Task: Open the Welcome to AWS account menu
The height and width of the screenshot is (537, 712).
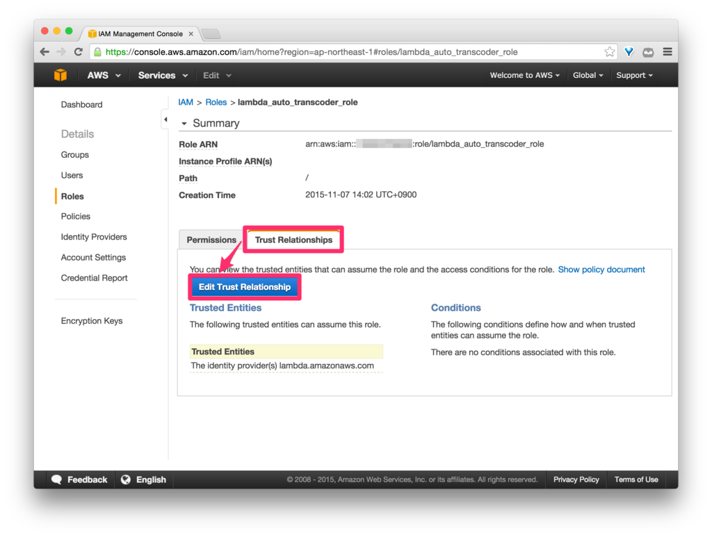Action: (524, 75)
